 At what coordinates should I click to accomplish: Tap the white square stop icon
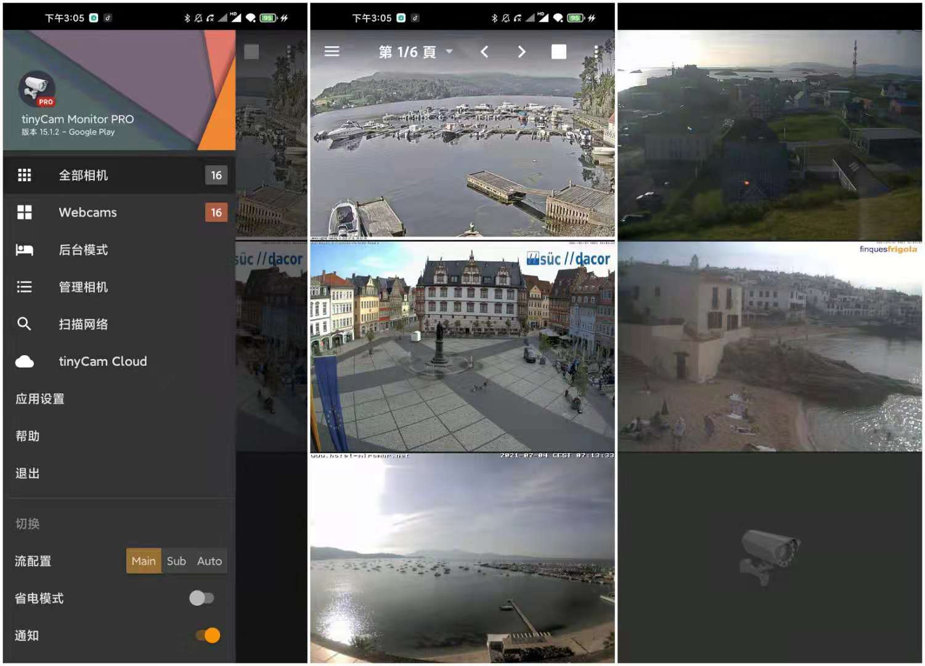558,52
